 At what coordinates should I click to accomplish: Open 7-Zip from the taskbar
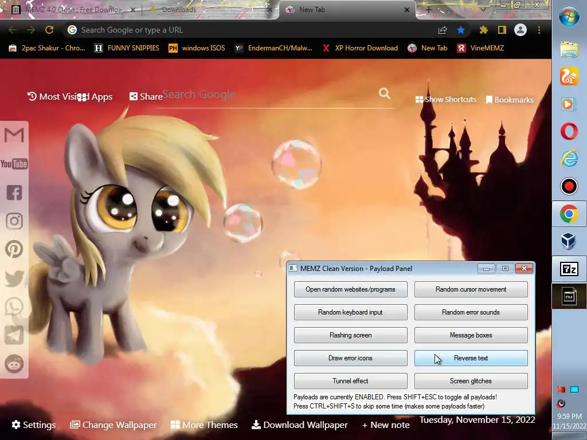tap(569, 269)
